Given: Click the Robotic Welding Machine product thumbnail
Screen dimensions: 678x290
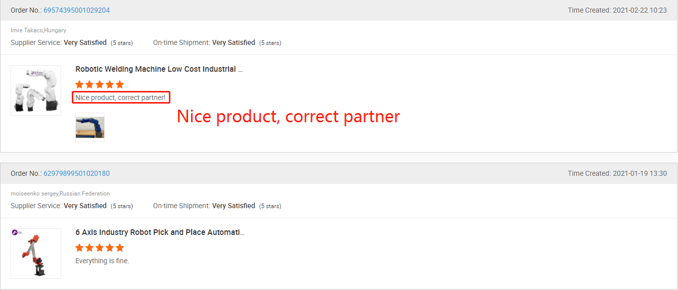Looking at the screenshot, I should coord(36,90).
